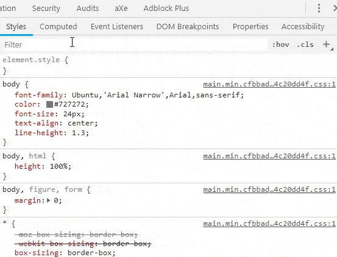The image size is (337, 257).
Task: Go to the Security panel
Action: pos(46,9)
